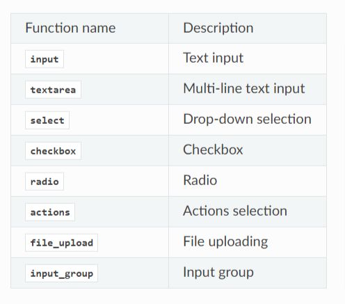This screenshot has height=304, width=345.
Task: Click the Description column header
Action: coord(218,28)
